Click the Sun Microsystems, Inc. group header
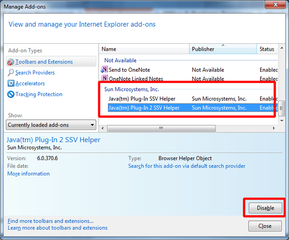The height and width of the screenshot is (240, 289). click(x=131, y=89)
